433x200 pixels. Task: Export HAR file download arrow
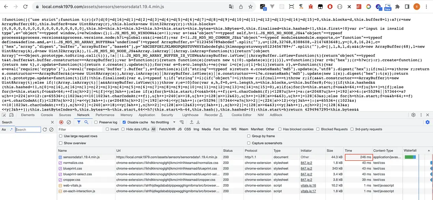point(198,122)
